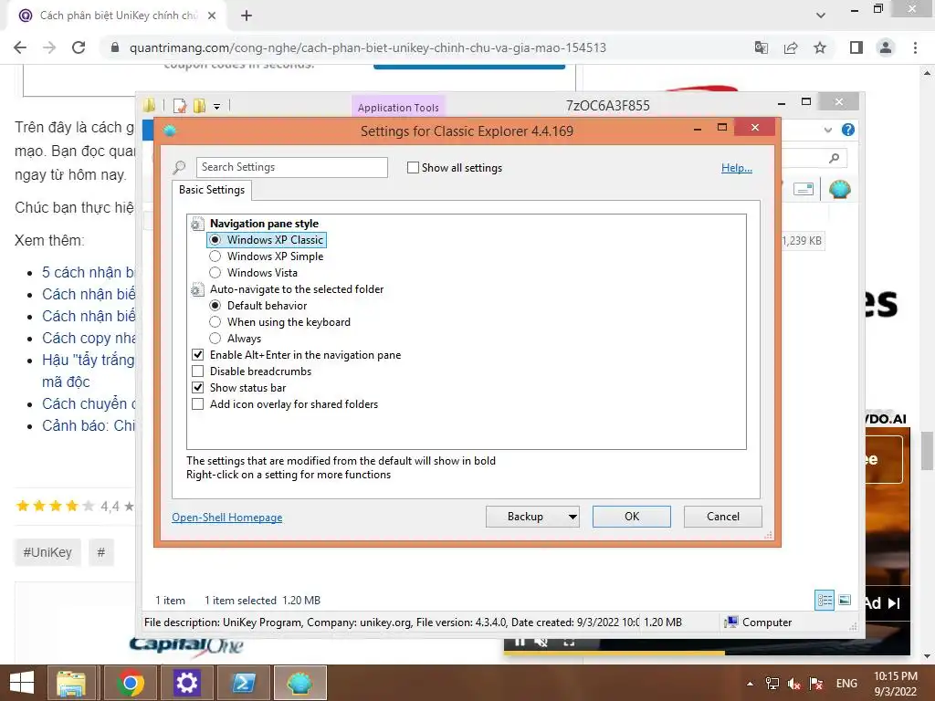
Task: Open the blue Help question mark in Explorer
Action: 848,130
